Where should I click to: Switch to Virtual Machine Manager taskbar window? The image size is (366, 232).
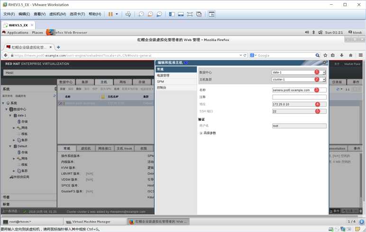point(95,222)
